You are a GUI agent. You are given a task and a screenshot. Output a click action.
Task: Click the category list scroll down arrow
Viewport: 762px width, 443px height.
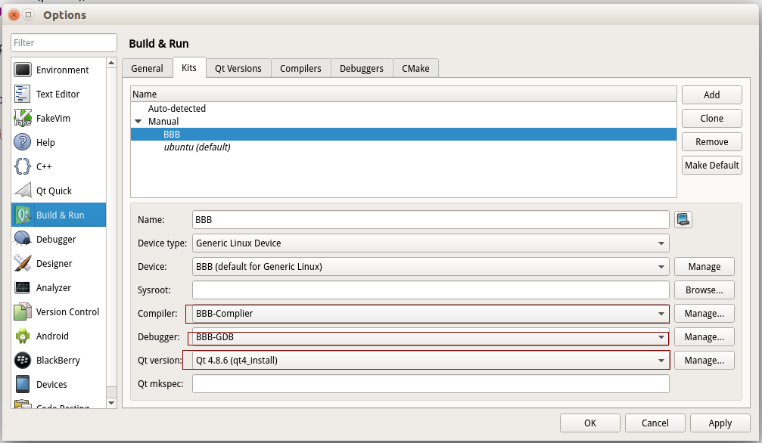111,403
